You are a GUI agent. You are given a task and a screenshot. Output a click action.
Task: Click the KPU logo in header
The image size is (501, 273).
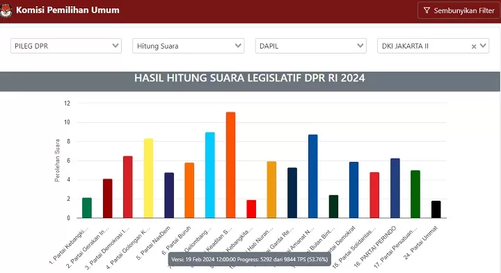[x=6, y=10]
